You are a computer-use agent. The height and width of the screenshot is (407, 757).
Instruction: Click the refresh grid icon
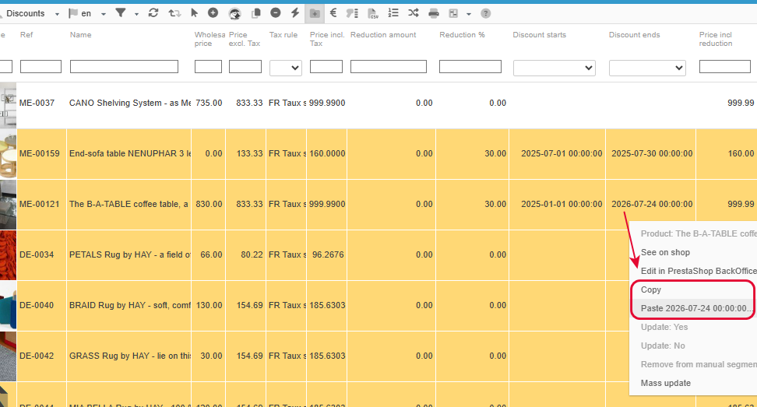[153, 13]
